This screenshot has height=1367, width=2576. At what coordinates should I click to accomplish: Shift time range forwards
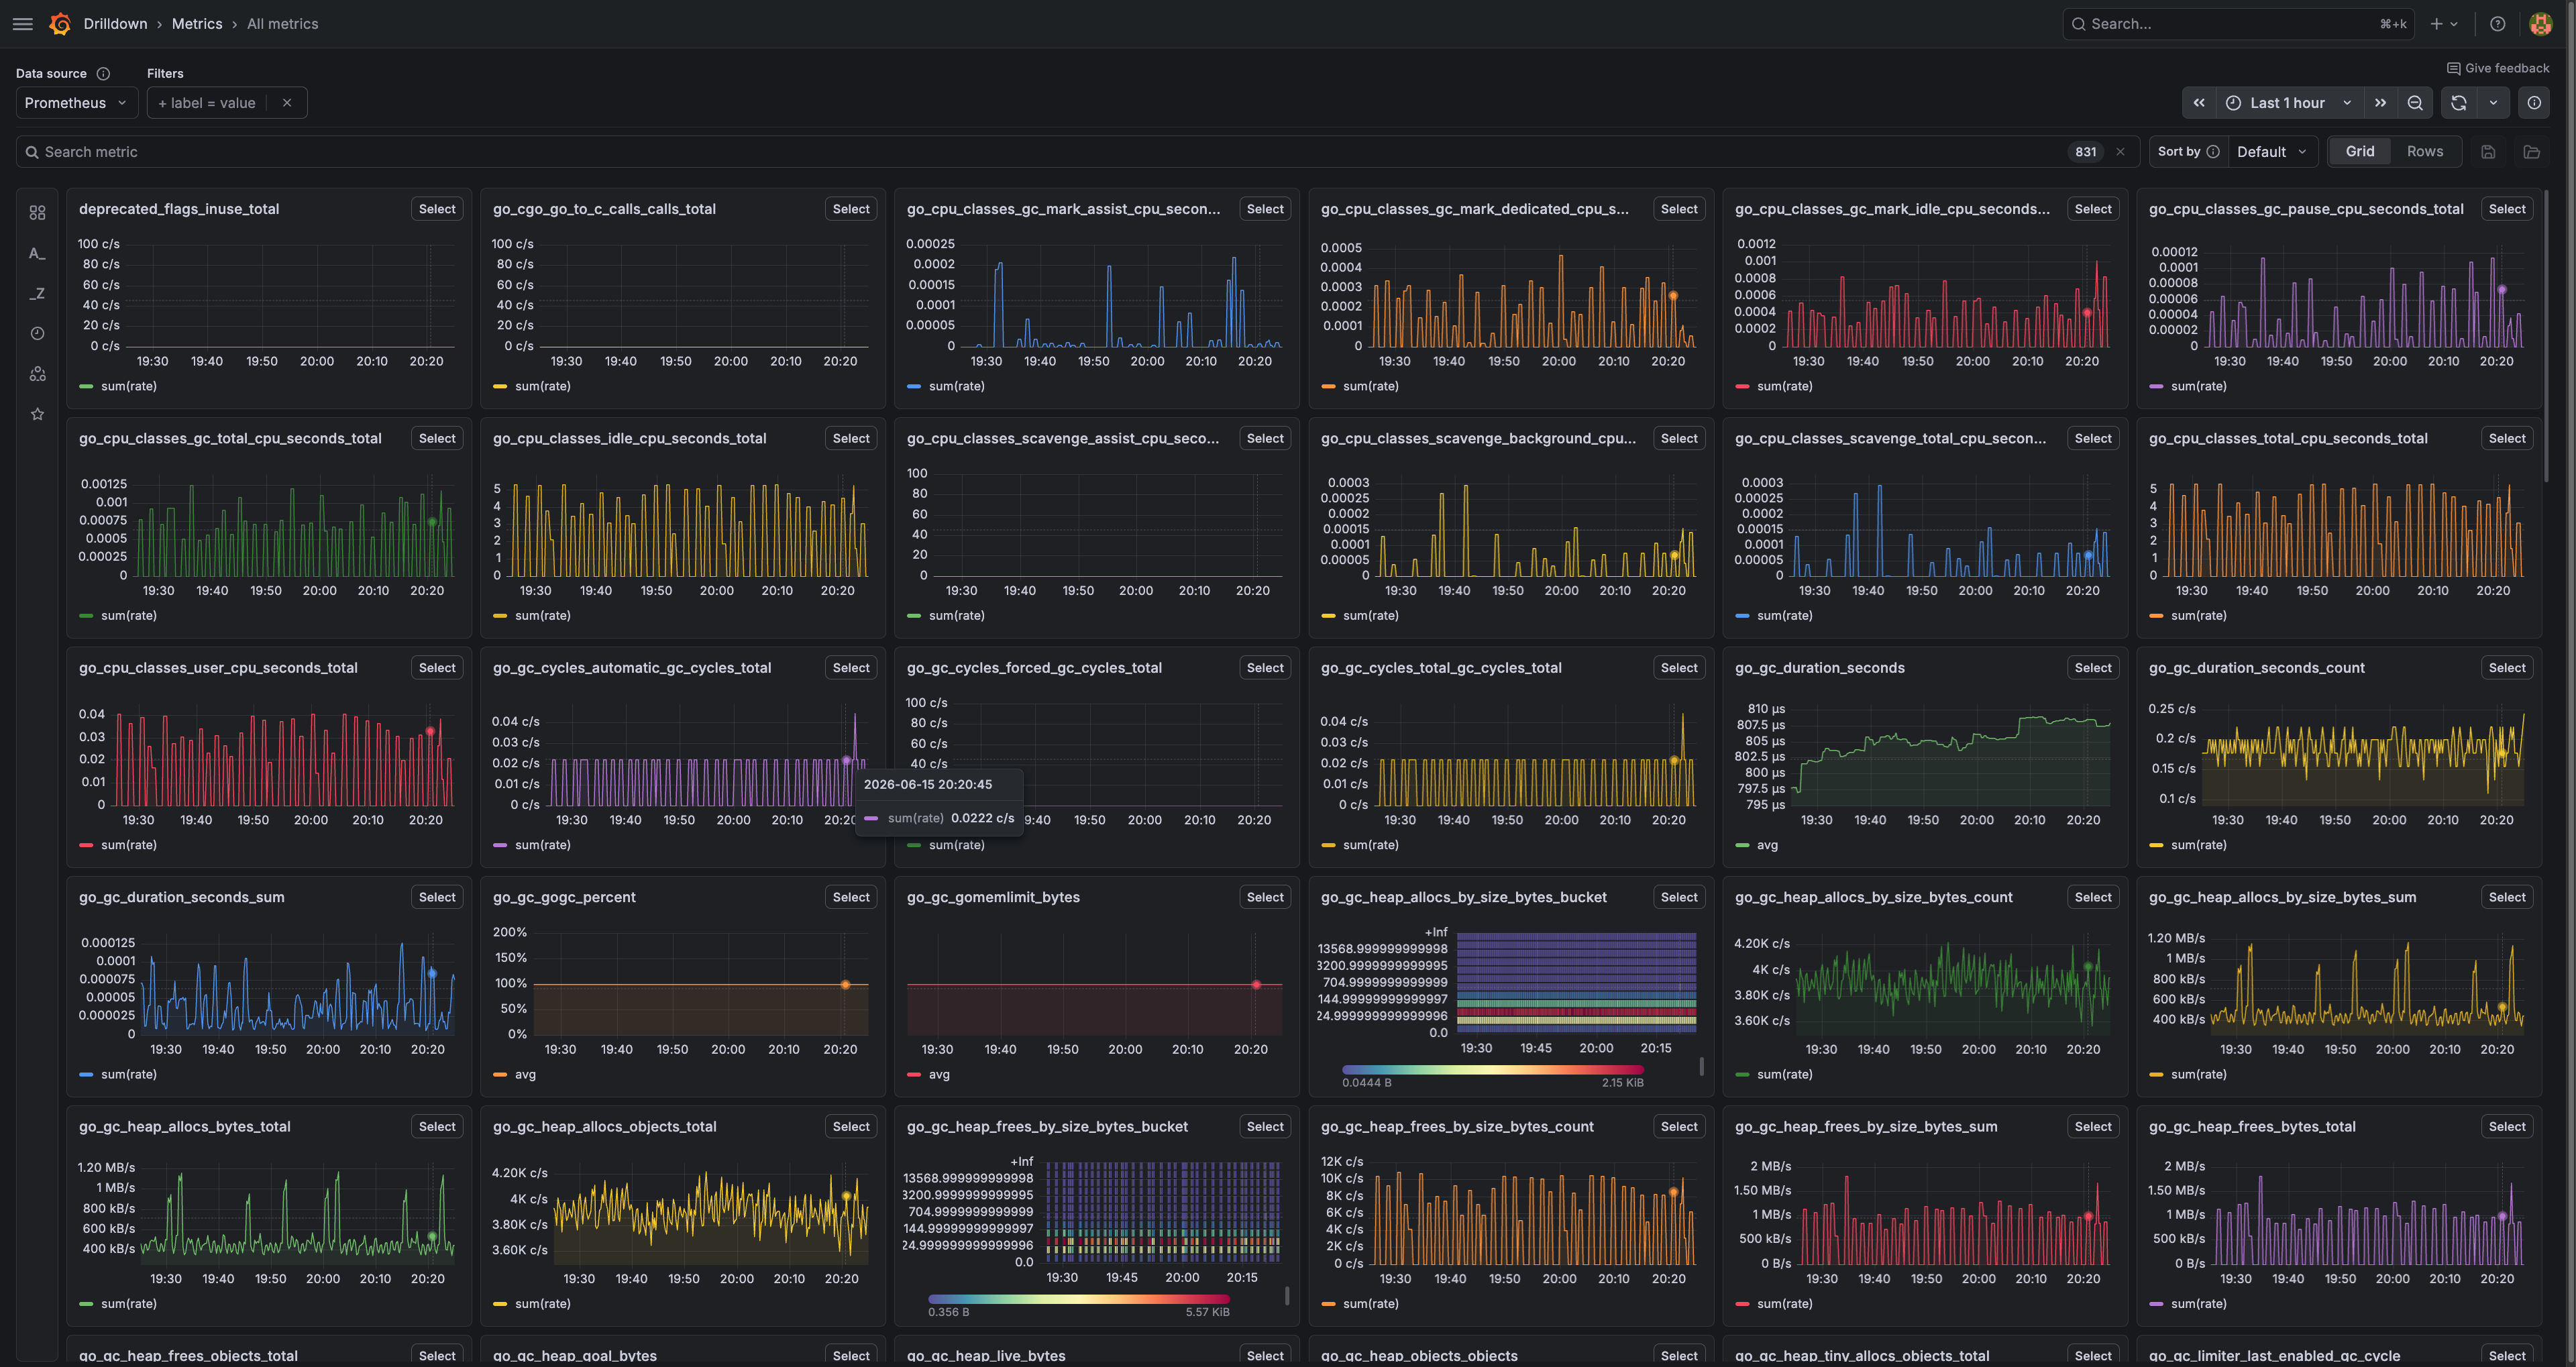(2381, 103)
